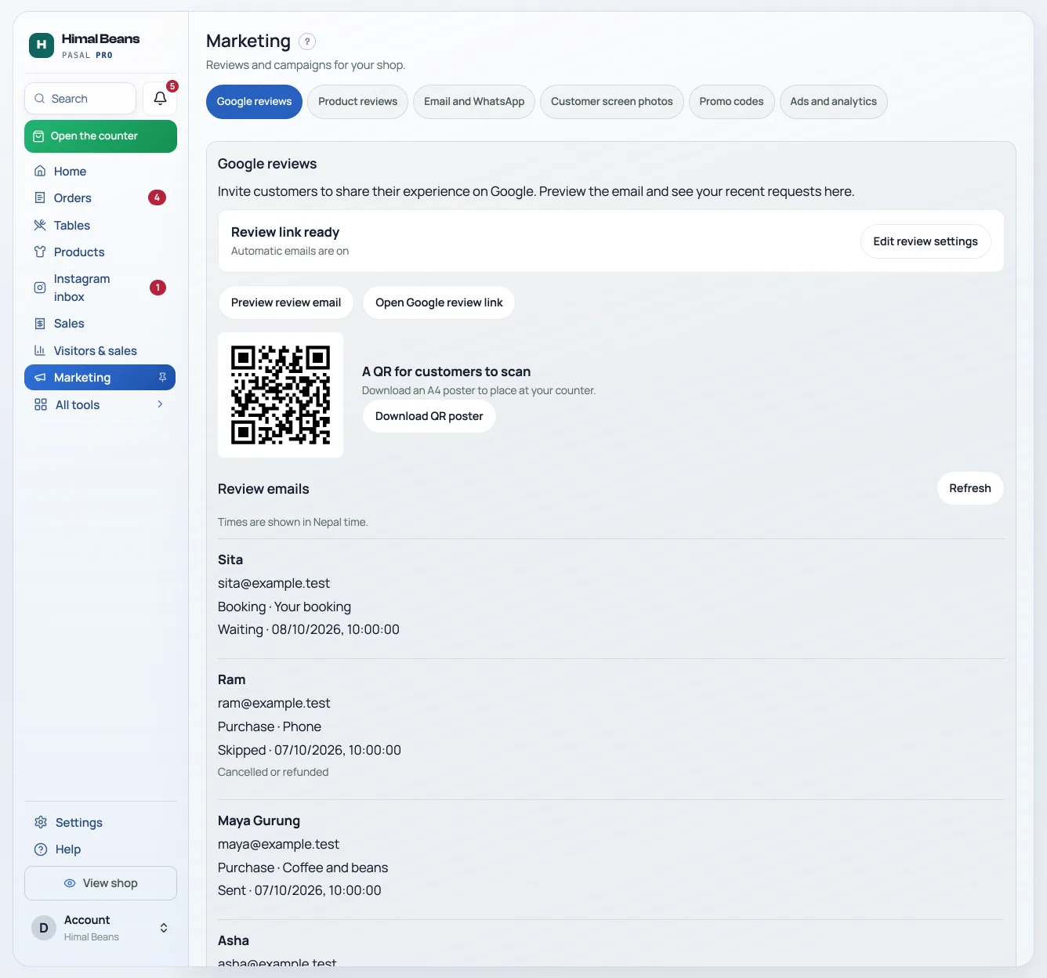Viewport: 1047px width, 978px height.
Task: Open Instagram inbox in sidebar
Action: (100, 288)
